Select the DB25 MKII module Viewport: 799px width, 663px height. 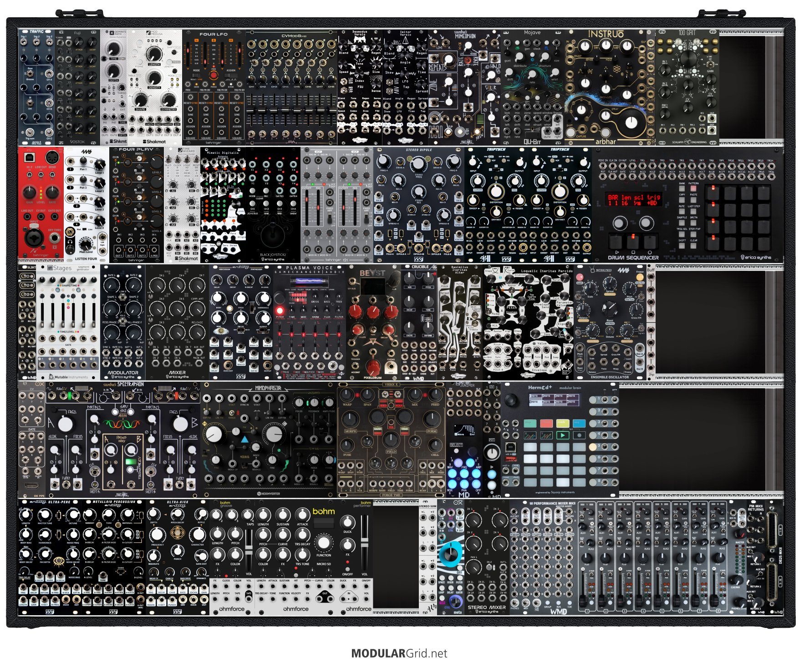tap(774, 557)
